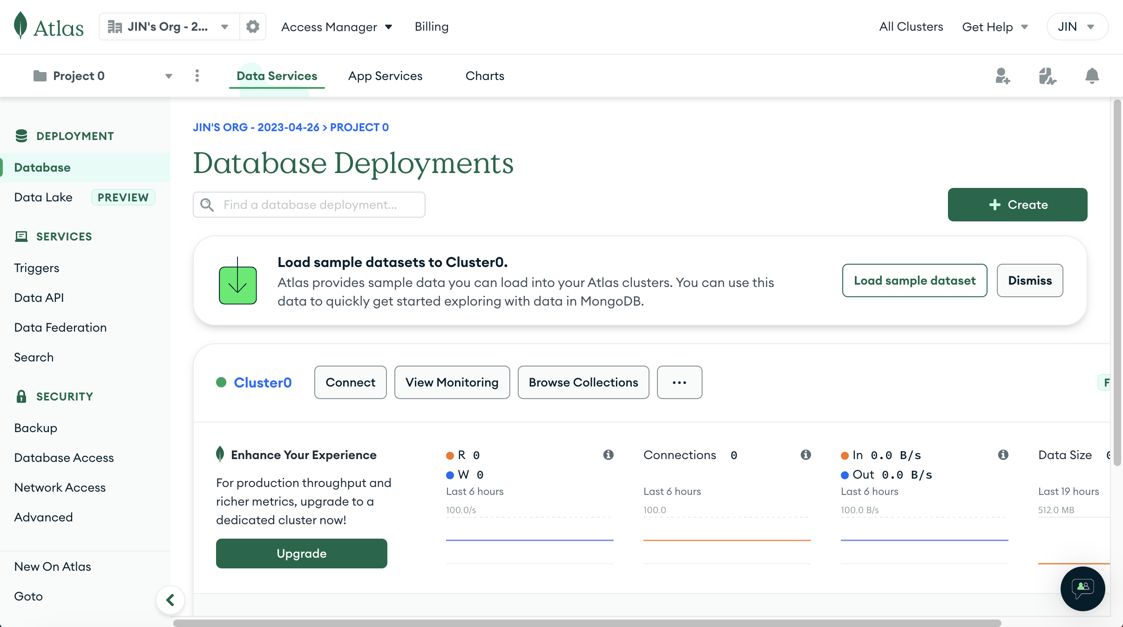Open the alerts bell icon

1092,76
